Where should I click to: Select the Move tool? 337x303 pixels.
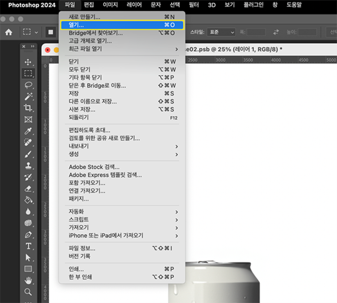tap(28, 62)
